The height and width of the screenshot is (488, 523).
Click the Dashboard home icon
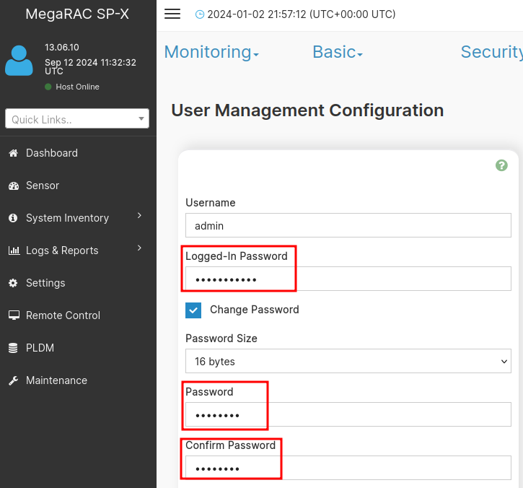tap(13, 153)
